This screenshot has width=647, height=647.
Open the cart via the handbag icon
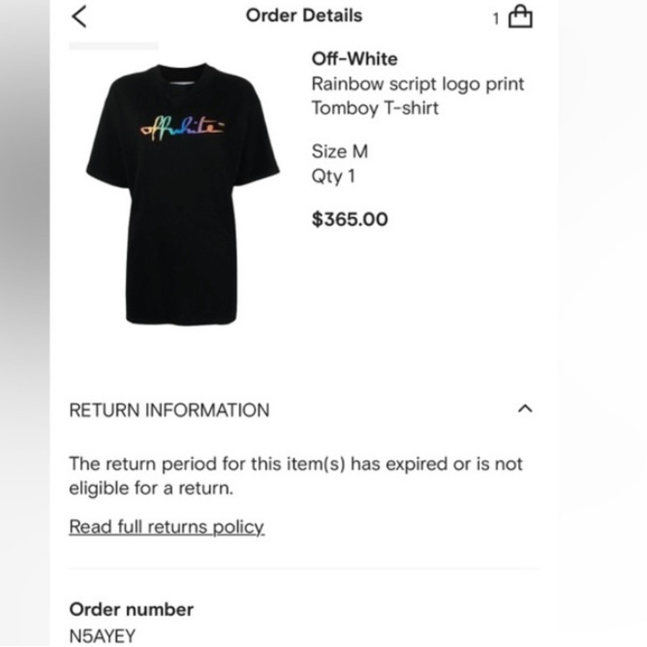tap(520, 17)
